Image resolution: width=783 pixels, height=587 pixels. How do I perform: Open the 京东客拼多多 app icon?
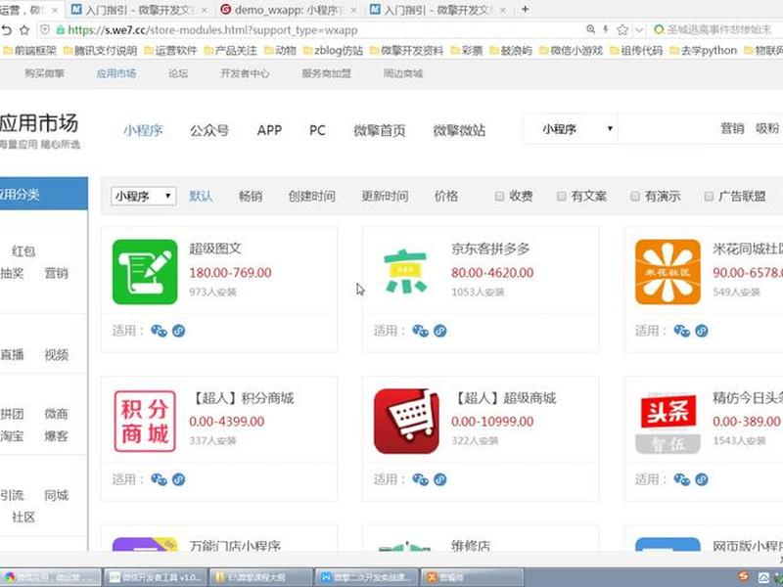pos(406,272)
